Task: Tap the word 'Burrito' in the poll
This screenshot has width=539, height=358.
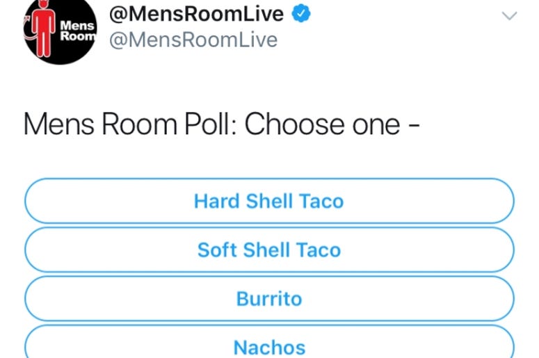Action: click(x=269, y=298)
